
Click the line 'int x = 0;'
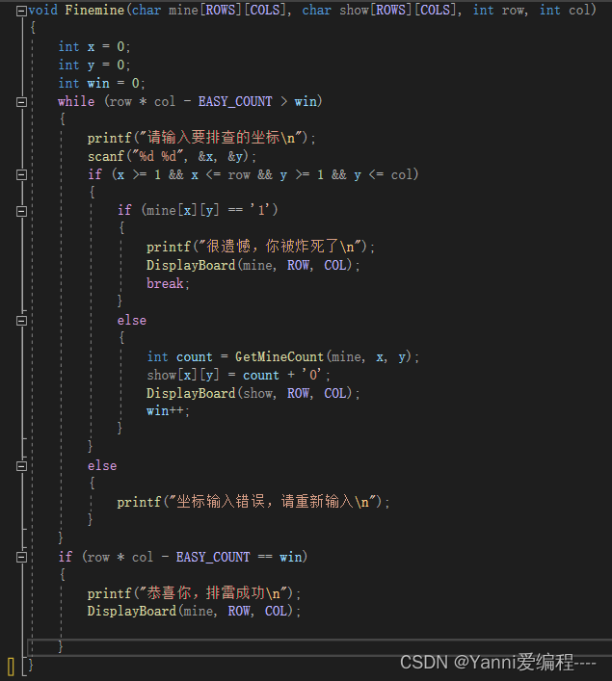click(94, 46)
